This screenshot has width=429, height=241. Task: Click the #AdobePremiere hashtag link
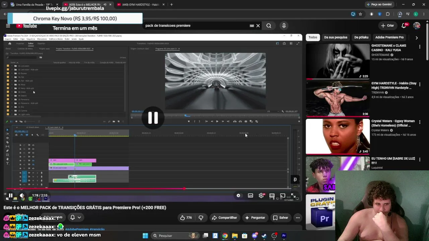[77, 229]
